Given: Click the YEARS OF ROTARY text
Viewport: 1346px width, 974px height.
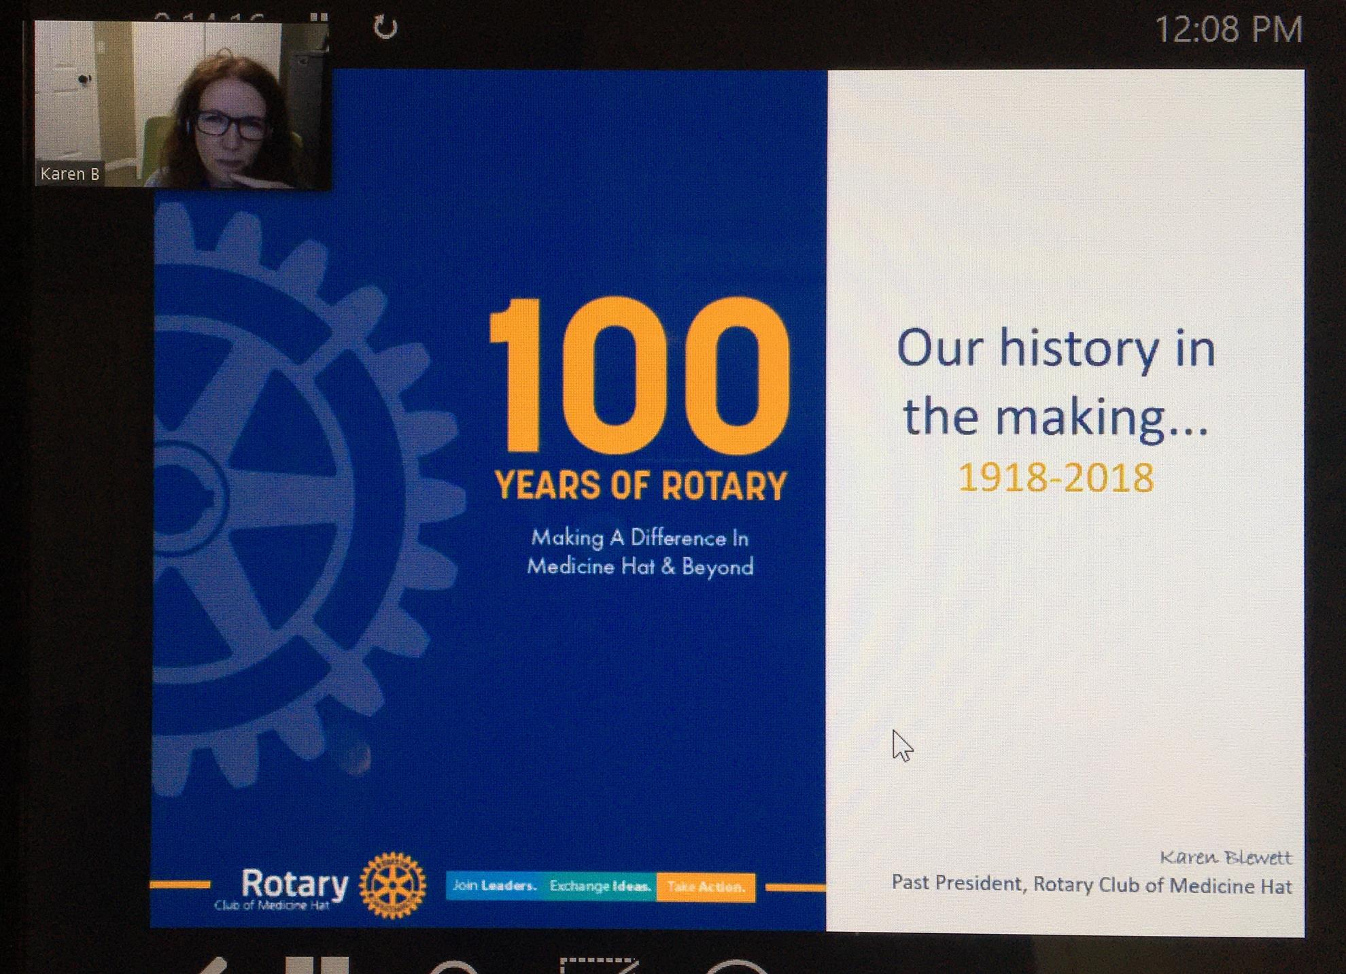Looking at the screenshot, I should point(640,487).
